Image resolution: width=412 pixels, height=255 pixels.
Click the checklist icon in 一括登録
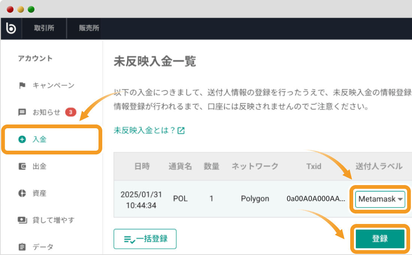[x=130, y=240]
